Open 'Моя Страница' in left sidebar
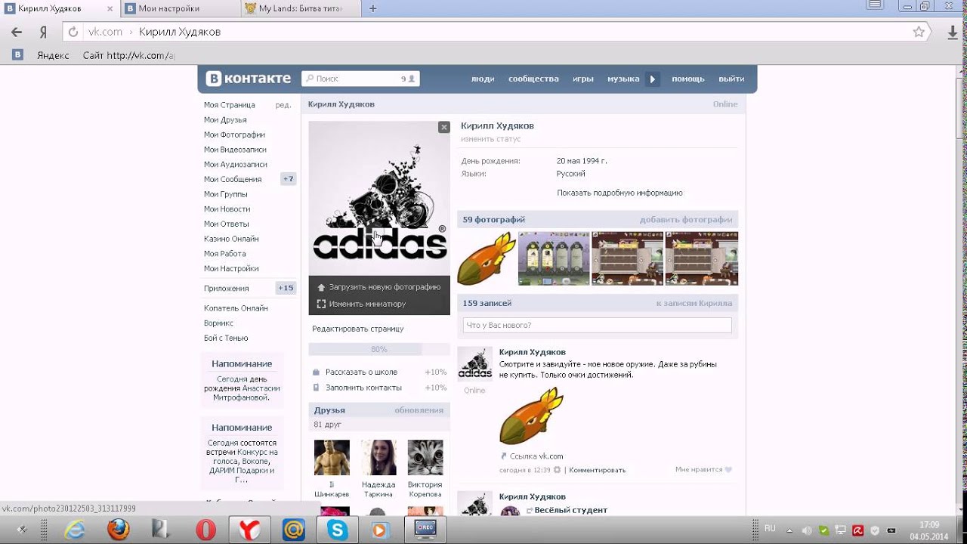 pyautogui.click(x=230, y=105)
